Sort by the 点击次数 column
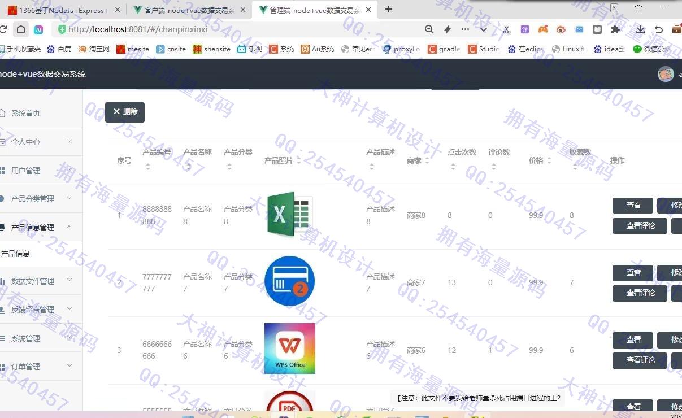 coord(453,167)
